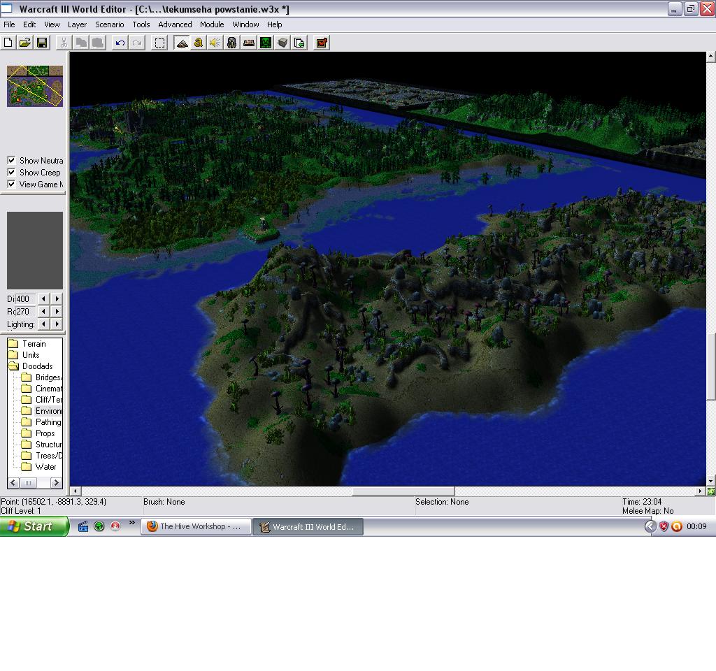
Task: Open the Campaign Editor icon
Action: pos(249,43)
